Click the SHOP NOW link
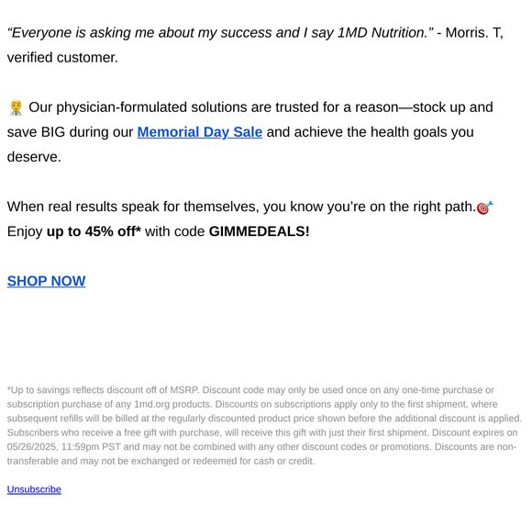This screenshot has width=532, height=505. (46, 281)
